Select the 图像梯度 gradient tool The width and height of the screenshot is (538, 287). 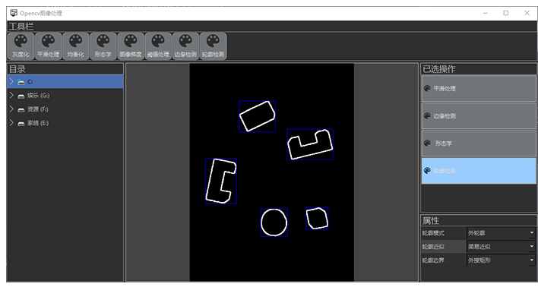click(131, 46)
